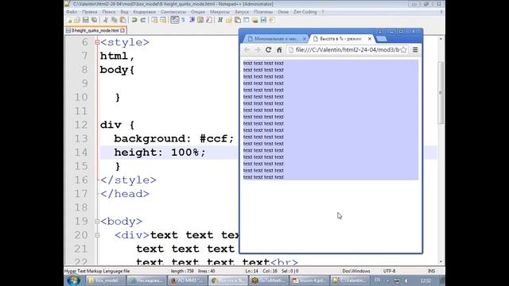Click the Save All icon in Notepad++ toolbar
The width and height of the screenshot is (509, 286).
point(94,20)
